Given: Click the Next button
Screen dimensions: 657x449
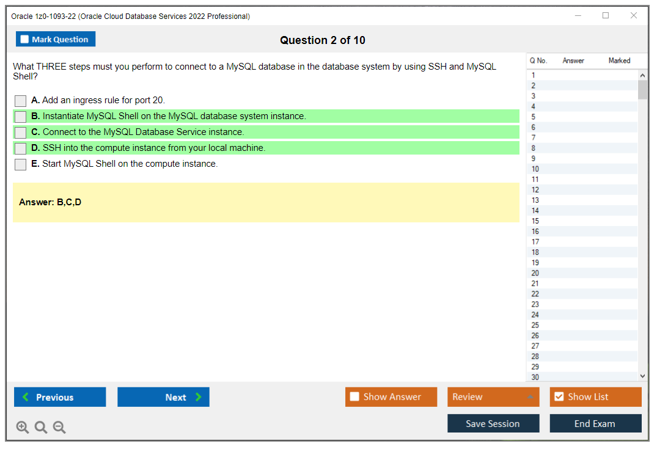Looking at the screenshot, I should (x=163, y=397).
